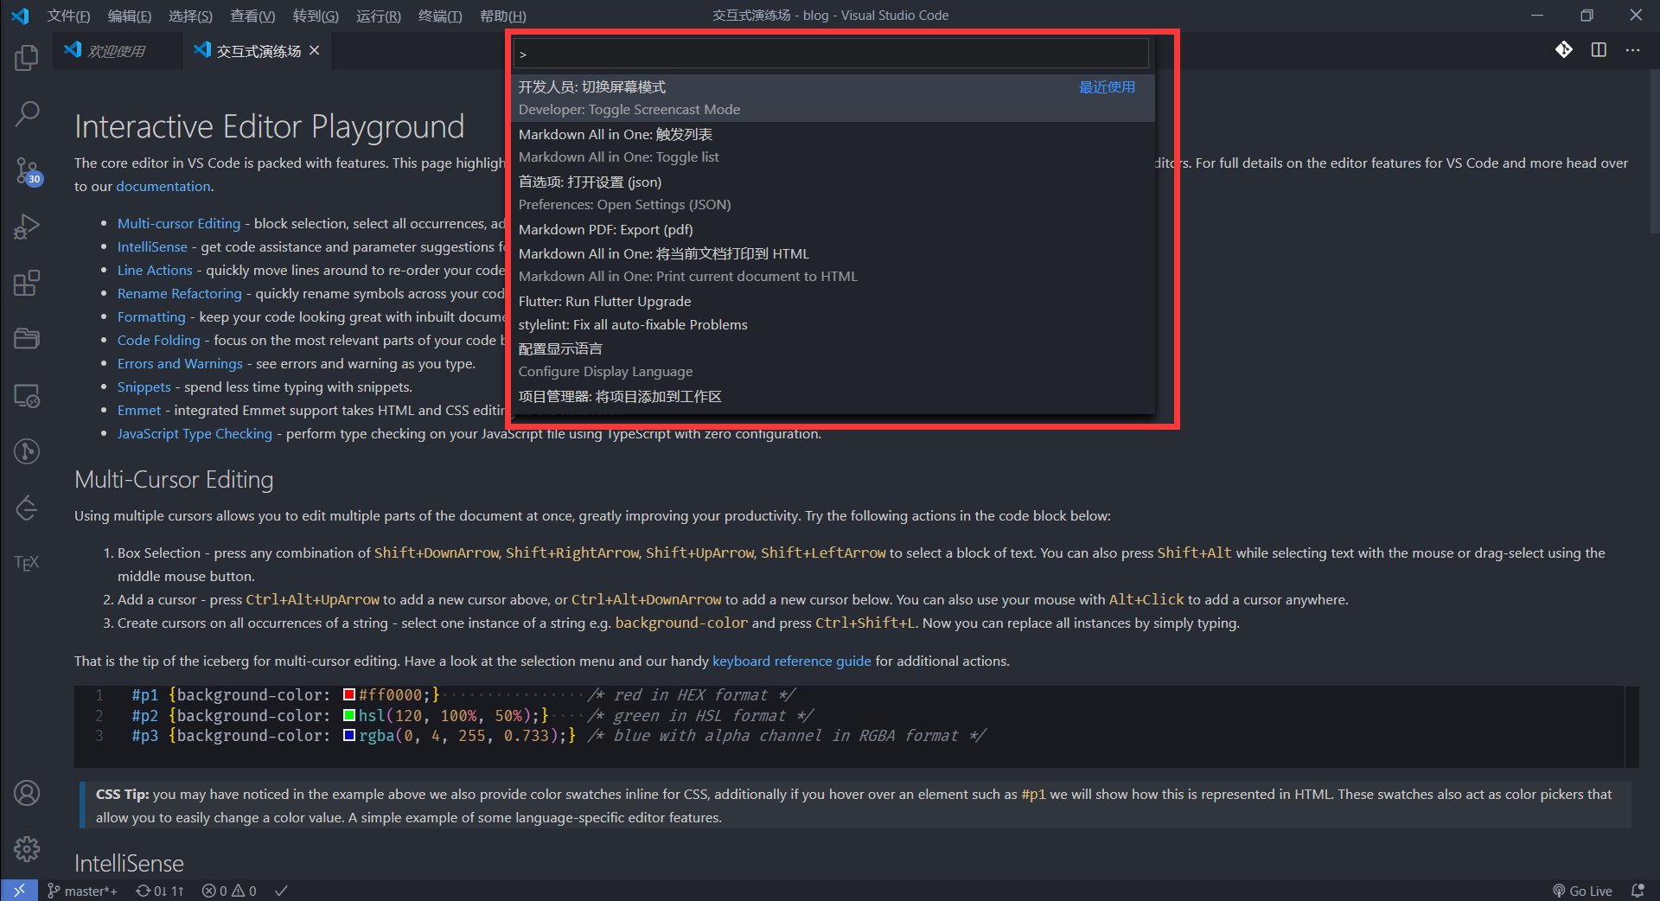Image resolution: width=1660 pixels, height=901 pixels.
Task: Click the split editor right icon
Action: [x=1599, y=50]
